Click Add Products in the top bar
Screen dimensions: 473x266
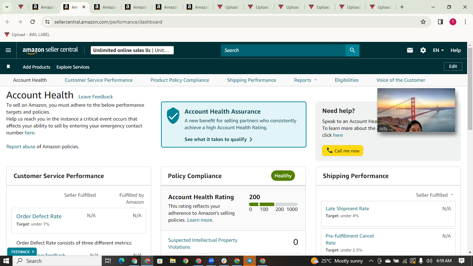coord(37,67)
